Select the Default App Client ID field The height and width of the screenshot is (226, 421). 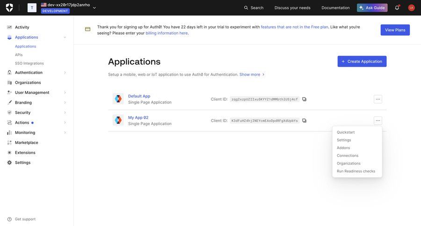(264, 99)
